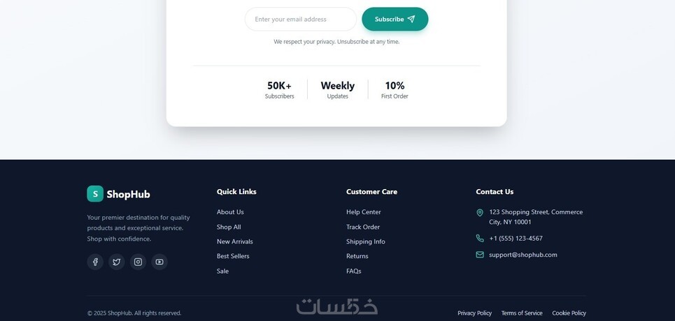Open the Privacy Policy link
Screen dimensions: 675x321
pyautogui.click(x=474, y=313)
